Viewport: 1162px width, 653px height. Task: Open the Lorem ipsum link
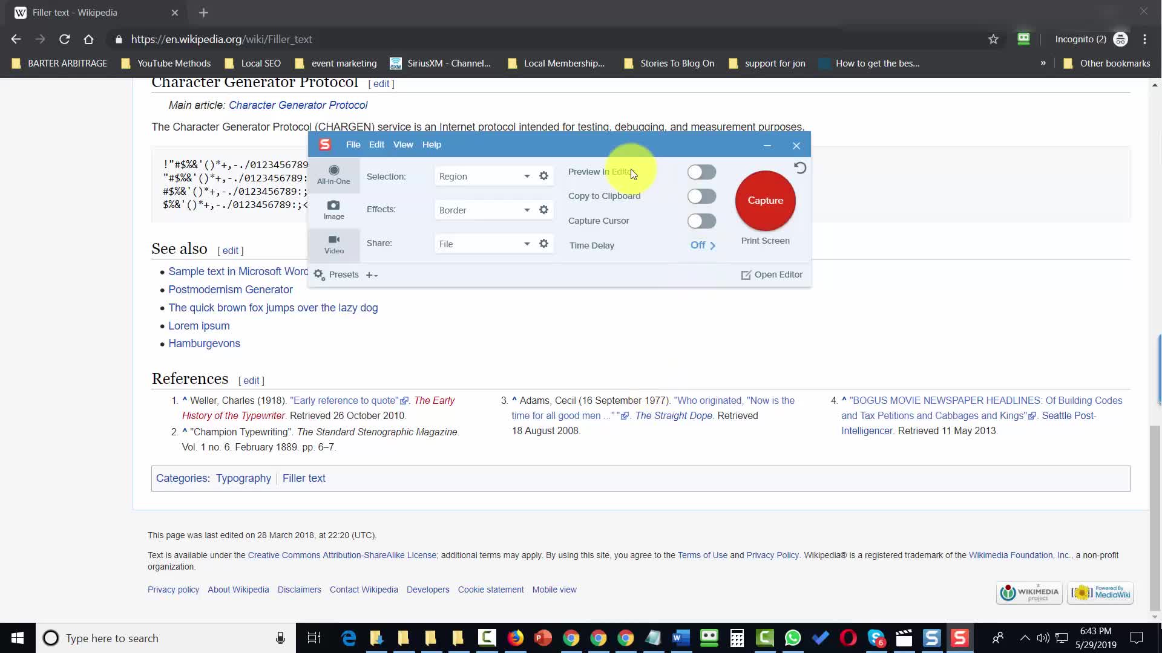199,326
